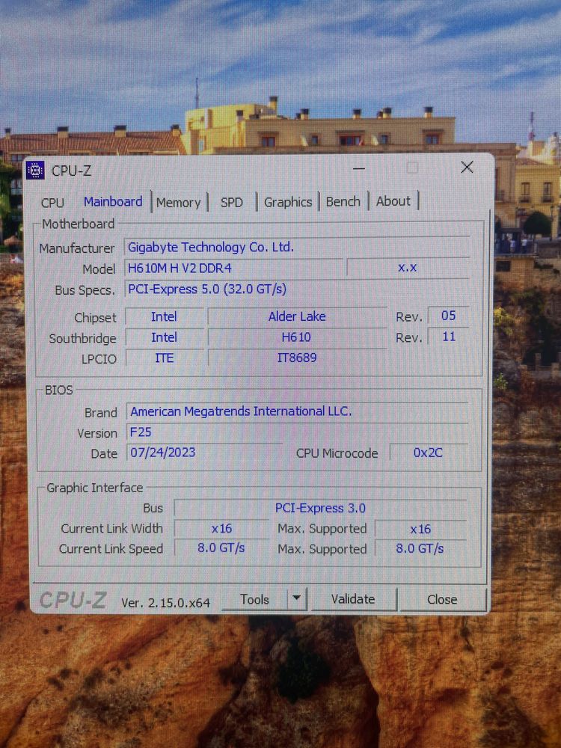Click the H610 southbridge value

[297, 337]
